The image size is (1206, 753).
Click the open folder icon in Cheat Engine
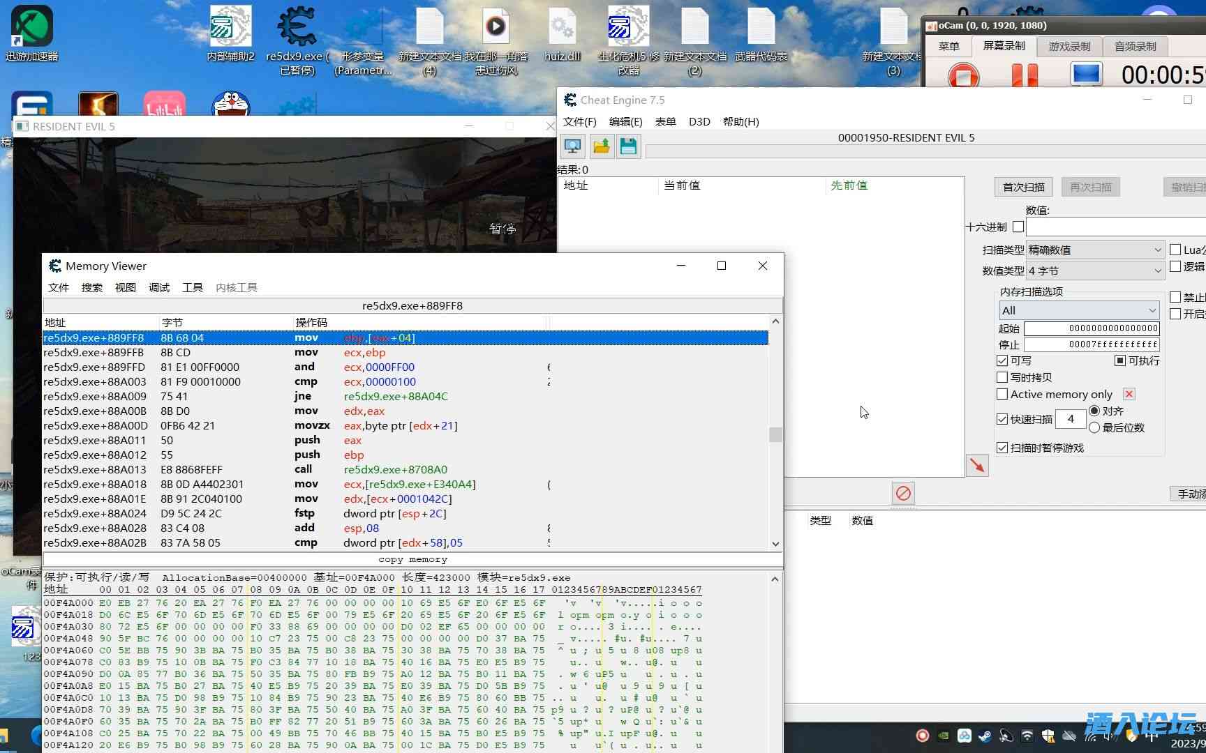[x=601, y=146]
